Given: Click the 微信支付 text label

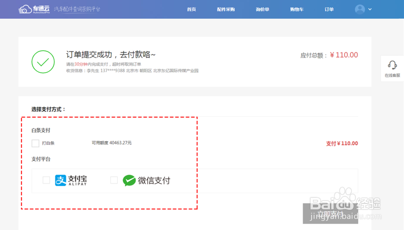Looking at the screenshot, I should coord(154,180).
